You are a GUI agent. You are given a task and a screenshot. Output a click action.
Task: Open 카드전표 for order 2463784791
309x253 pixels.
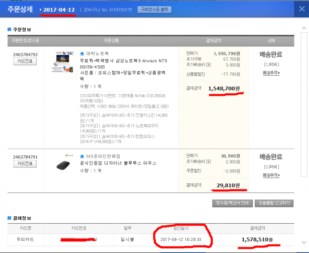pos(25,163)
